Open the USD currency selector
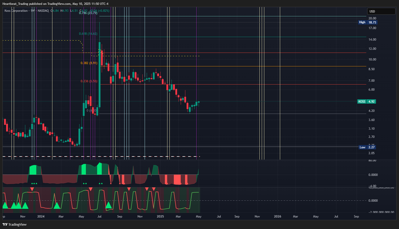This screenshot has height=229, width=399. click(381, 11)
